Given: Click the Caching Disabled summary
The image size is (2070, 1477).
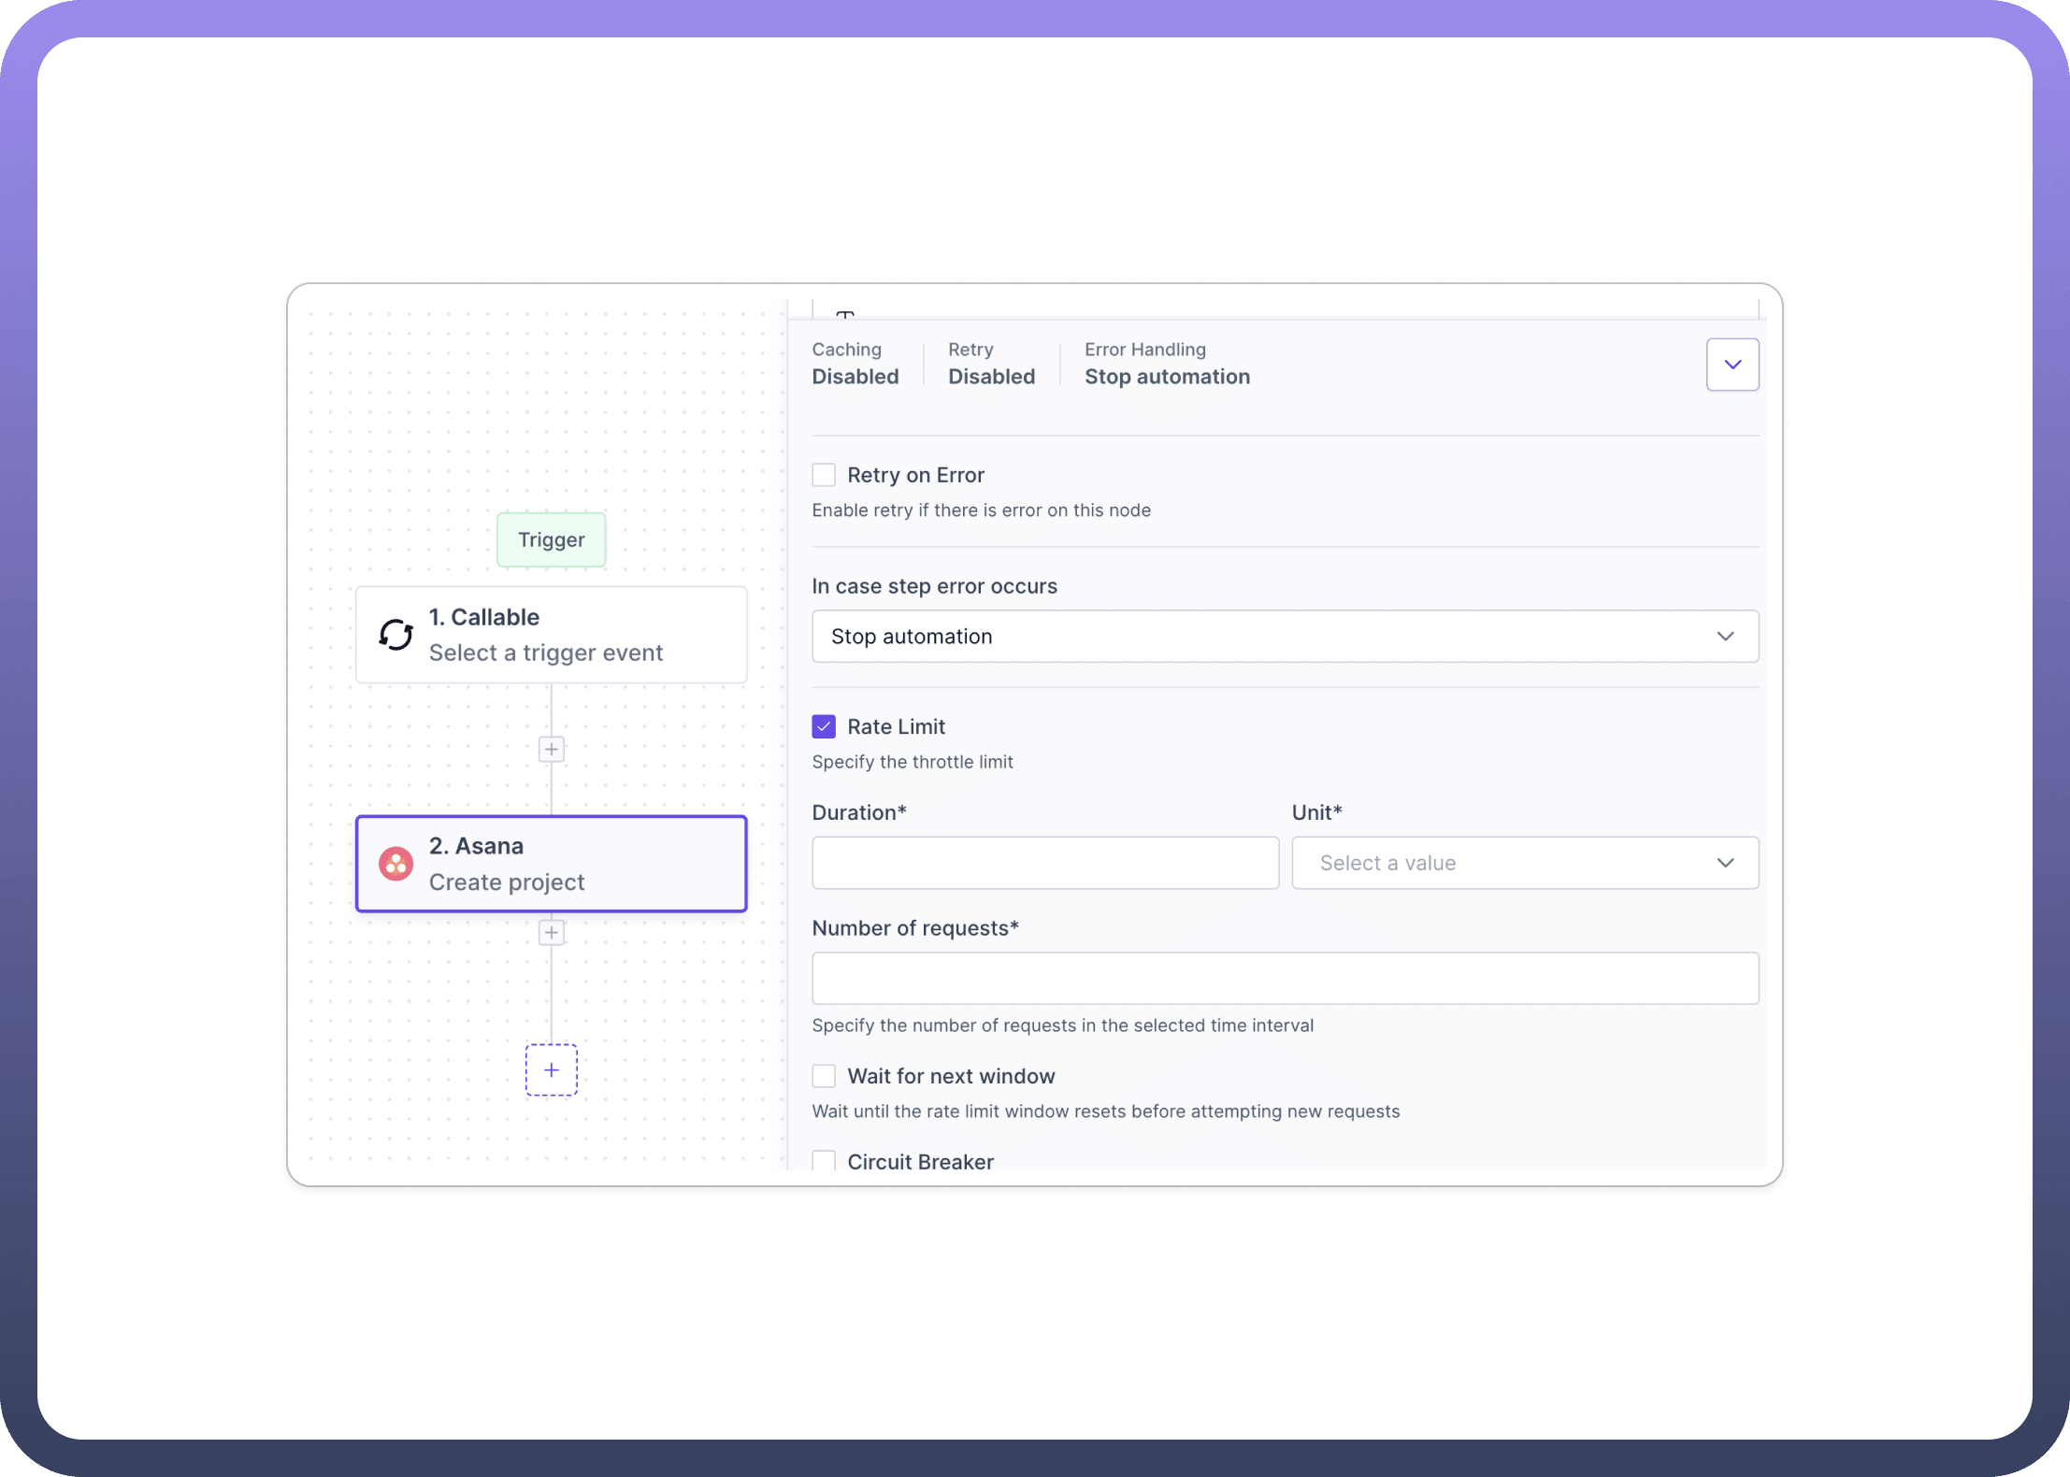Looking at the screenshot, I should point(855,364).
